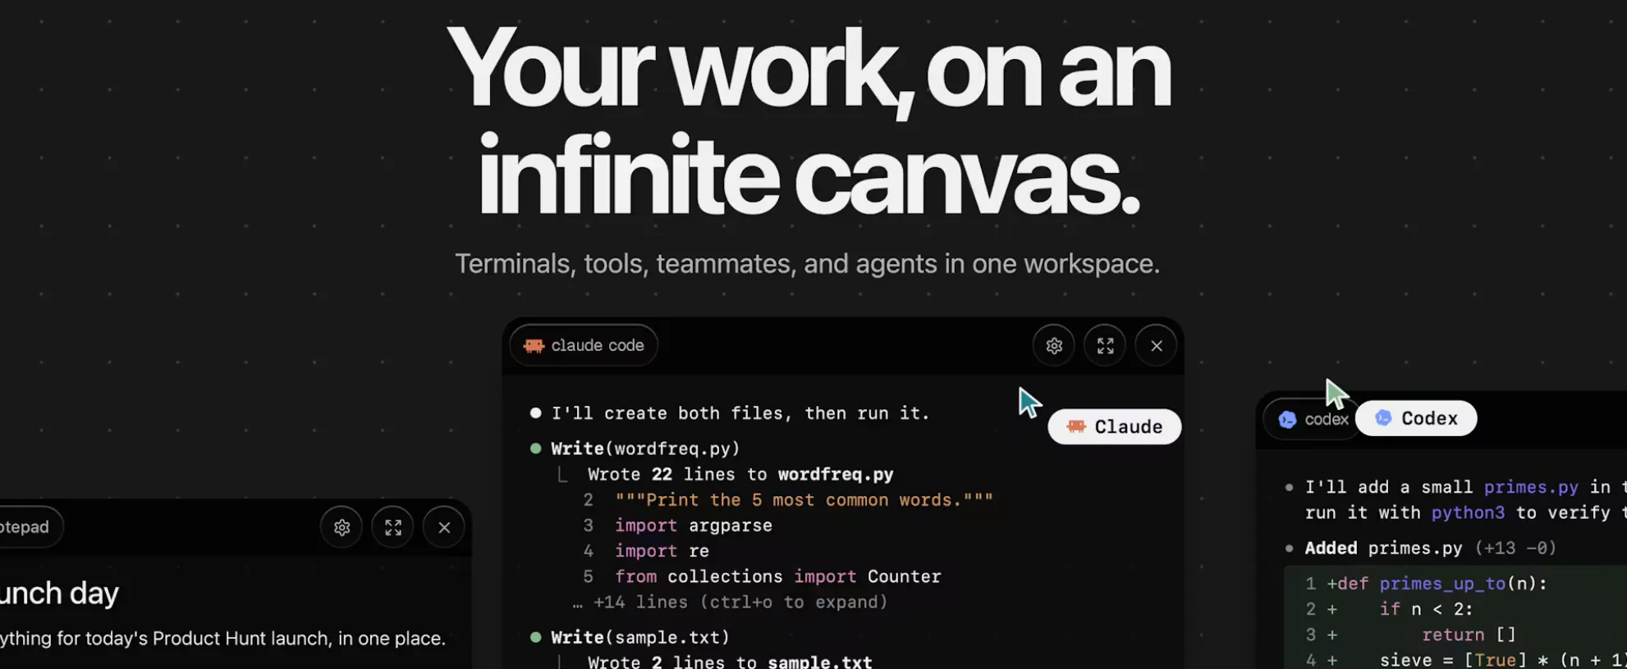This screenshot has height=669, width=1627.
Task: Click the 'import argparse' code line
Action: click(694, 526)
